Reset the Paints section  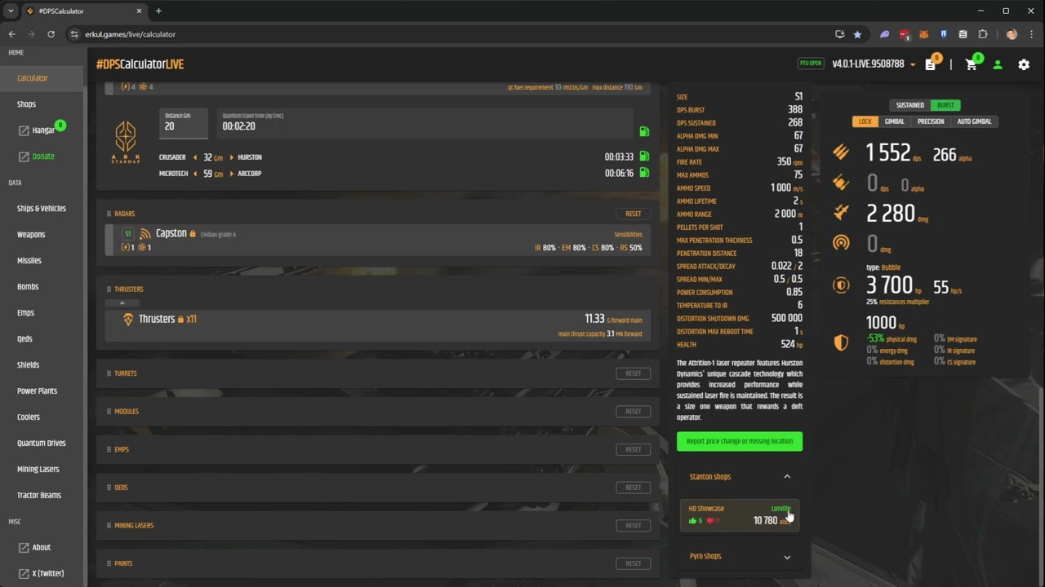(x=634, y=563)
